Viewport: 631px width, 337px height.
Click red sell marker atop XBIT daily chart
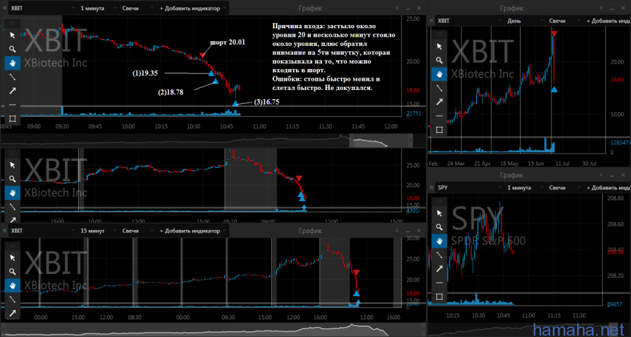pos(554,34)
